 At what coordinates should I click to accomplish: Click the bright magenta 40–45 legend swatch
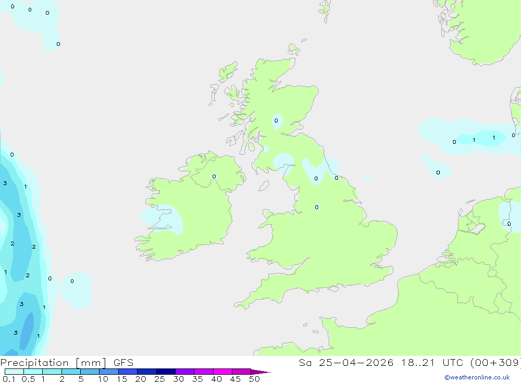coord(222,372)
